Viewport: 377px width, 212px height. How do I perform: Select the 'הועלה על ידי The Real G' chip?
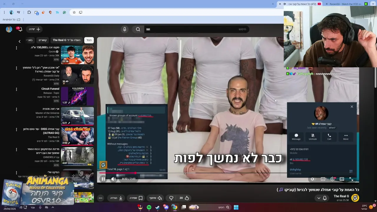(x=67, y=40)
